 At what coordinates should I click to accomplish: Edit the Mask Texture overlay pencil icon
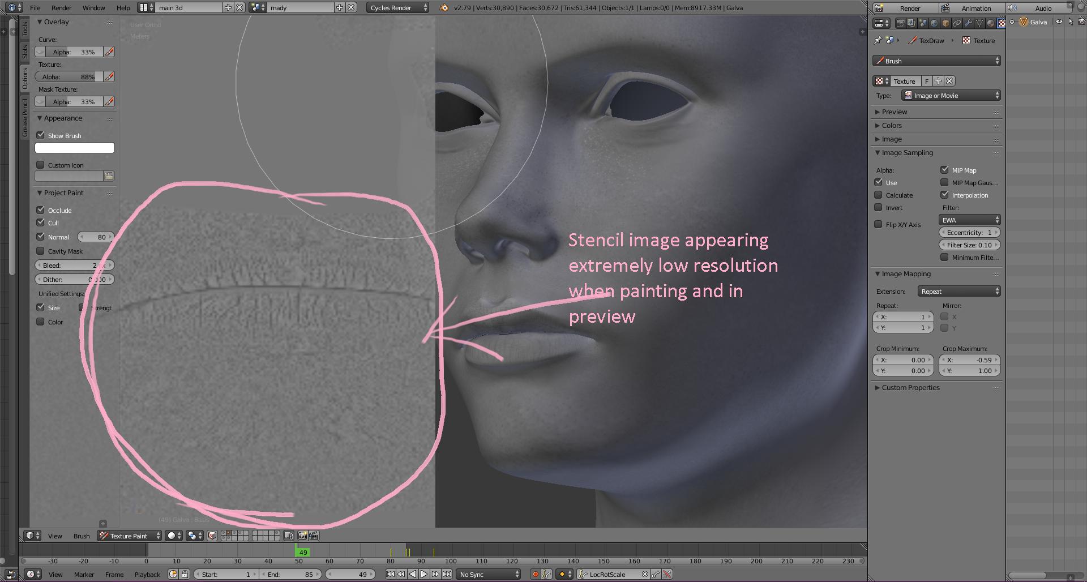pos(109,101)
